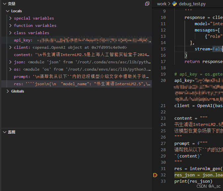This screenshot has height=191, width=223.
Task: Click 'work' in the breadcrumb path
Action: pos(162,4)
